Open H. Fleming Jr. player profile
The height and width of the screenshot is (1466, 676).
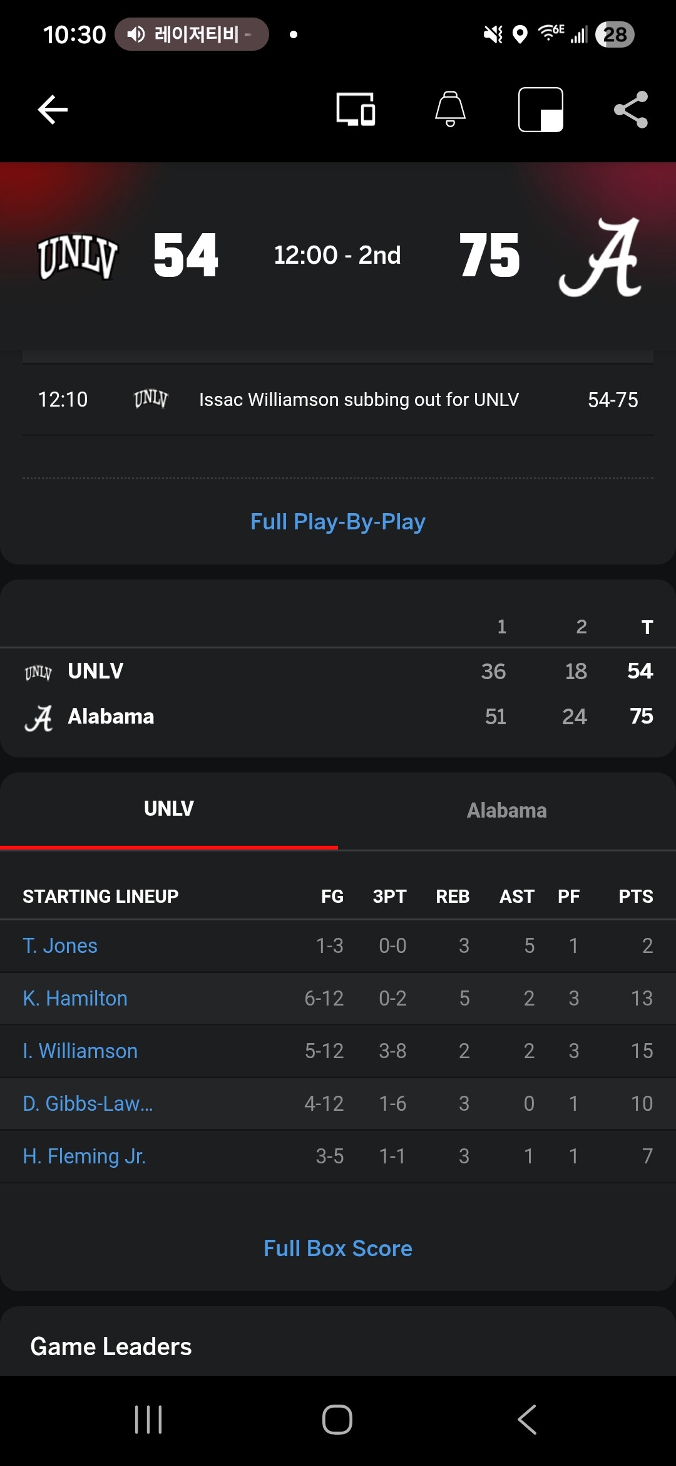pyautogui.click(x=84, y=1157)
